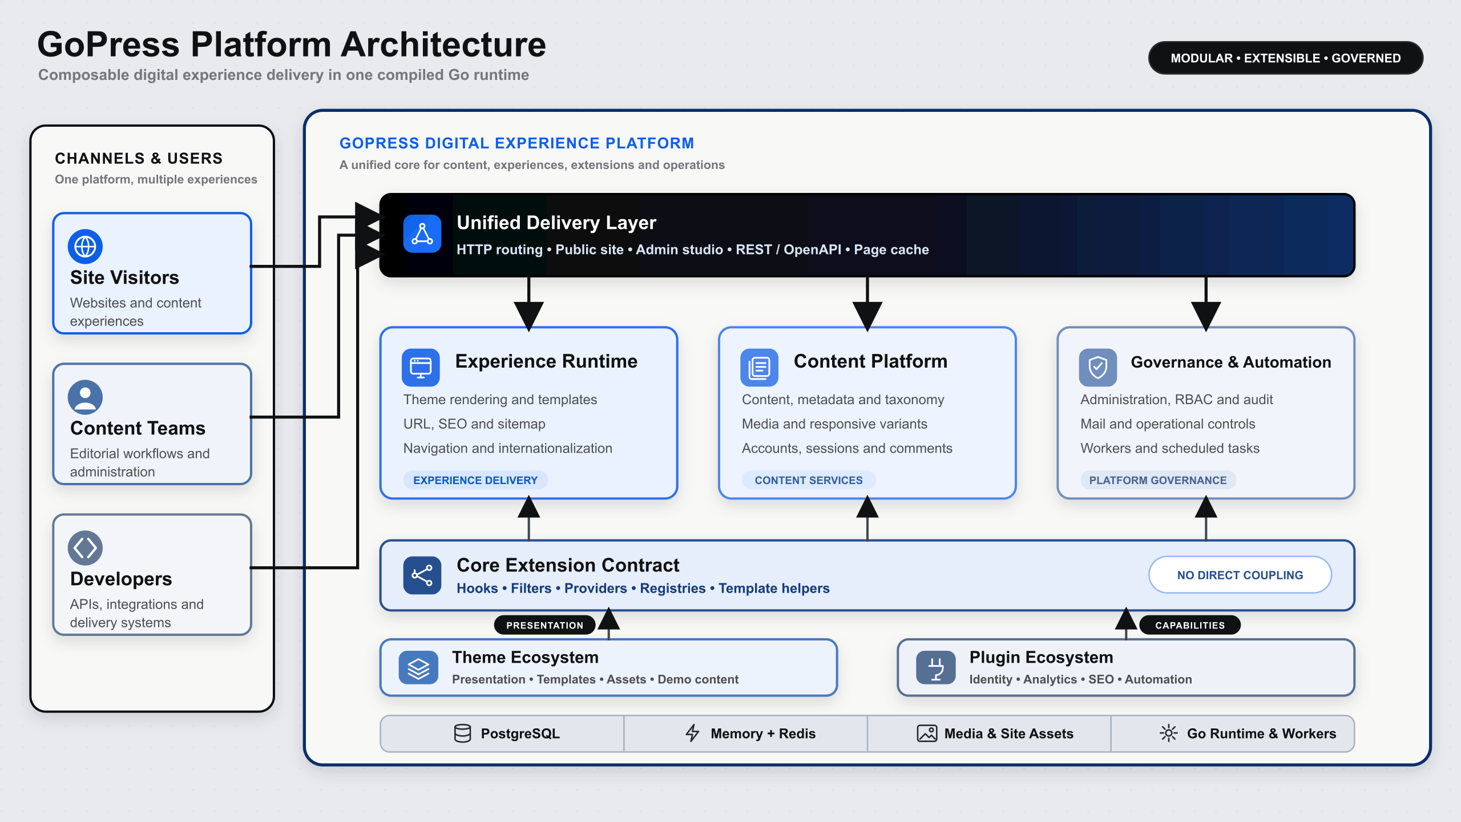
Task: Click 'Media and responsive variants' text
Action: click(x=834, y=424)
